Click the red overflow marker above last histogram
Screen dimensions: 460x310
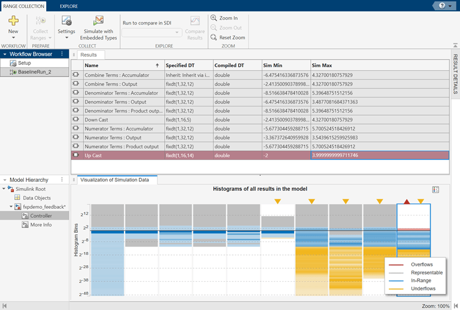(x=407, y=202)
